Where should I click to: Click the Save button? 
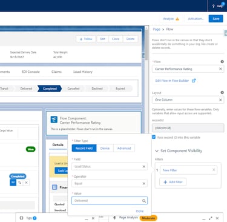pyautogui.click(x=216, y=19)
